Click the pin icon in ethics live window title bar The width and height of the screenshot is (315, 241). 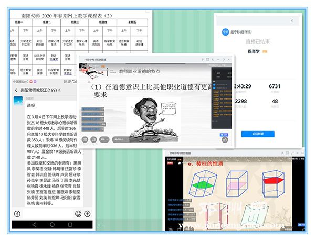coord(203,60)
